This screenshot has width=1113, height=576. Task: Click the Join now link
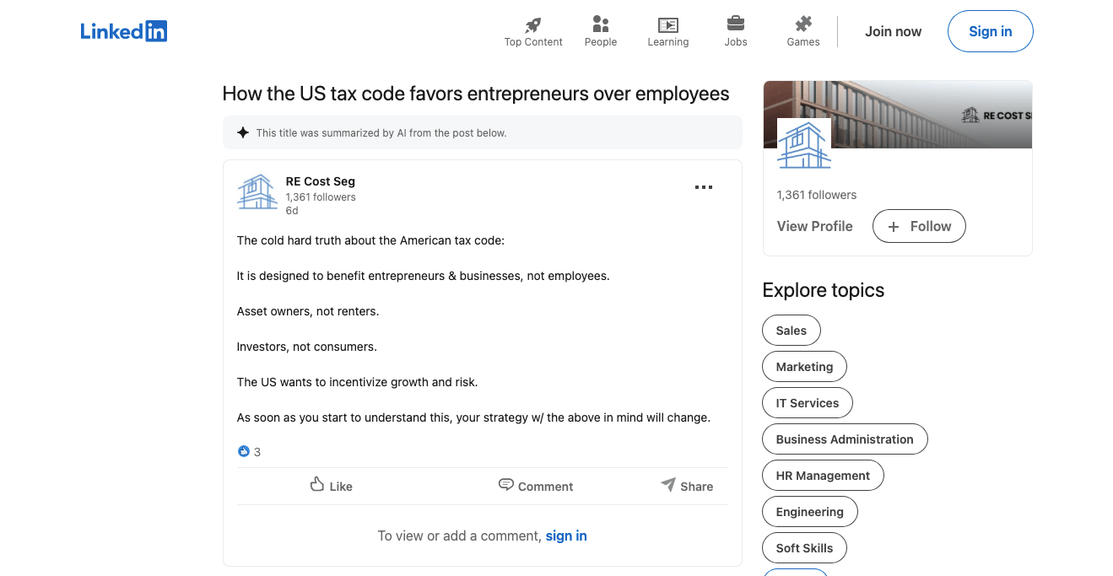click(893, 31)
